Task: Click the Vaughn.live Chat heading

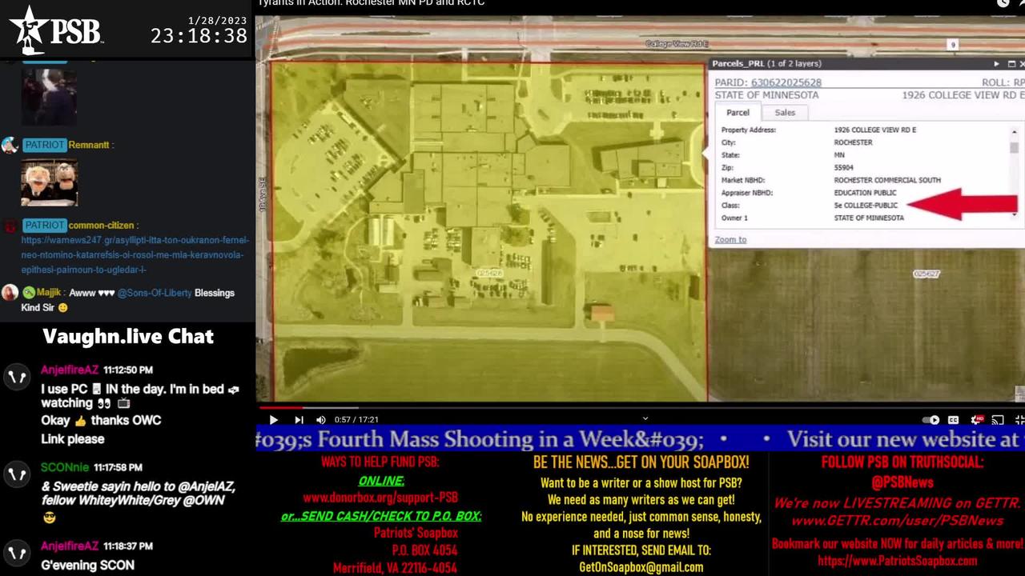Action: coord(128,336)
